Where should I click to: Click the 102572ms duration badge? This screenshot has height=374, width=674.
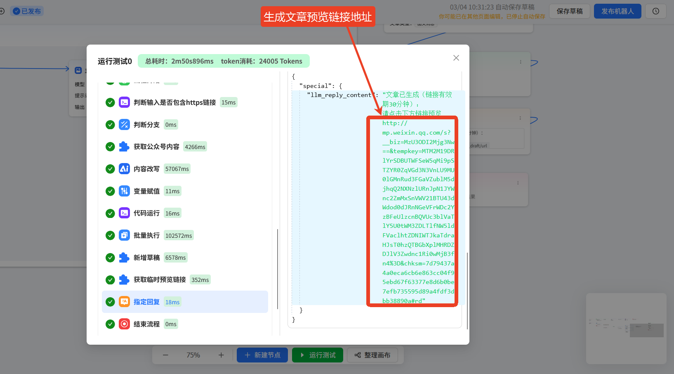(x=179, y=235)
